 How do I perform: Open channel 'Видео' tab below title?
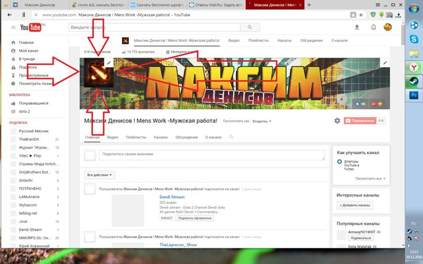113,137
